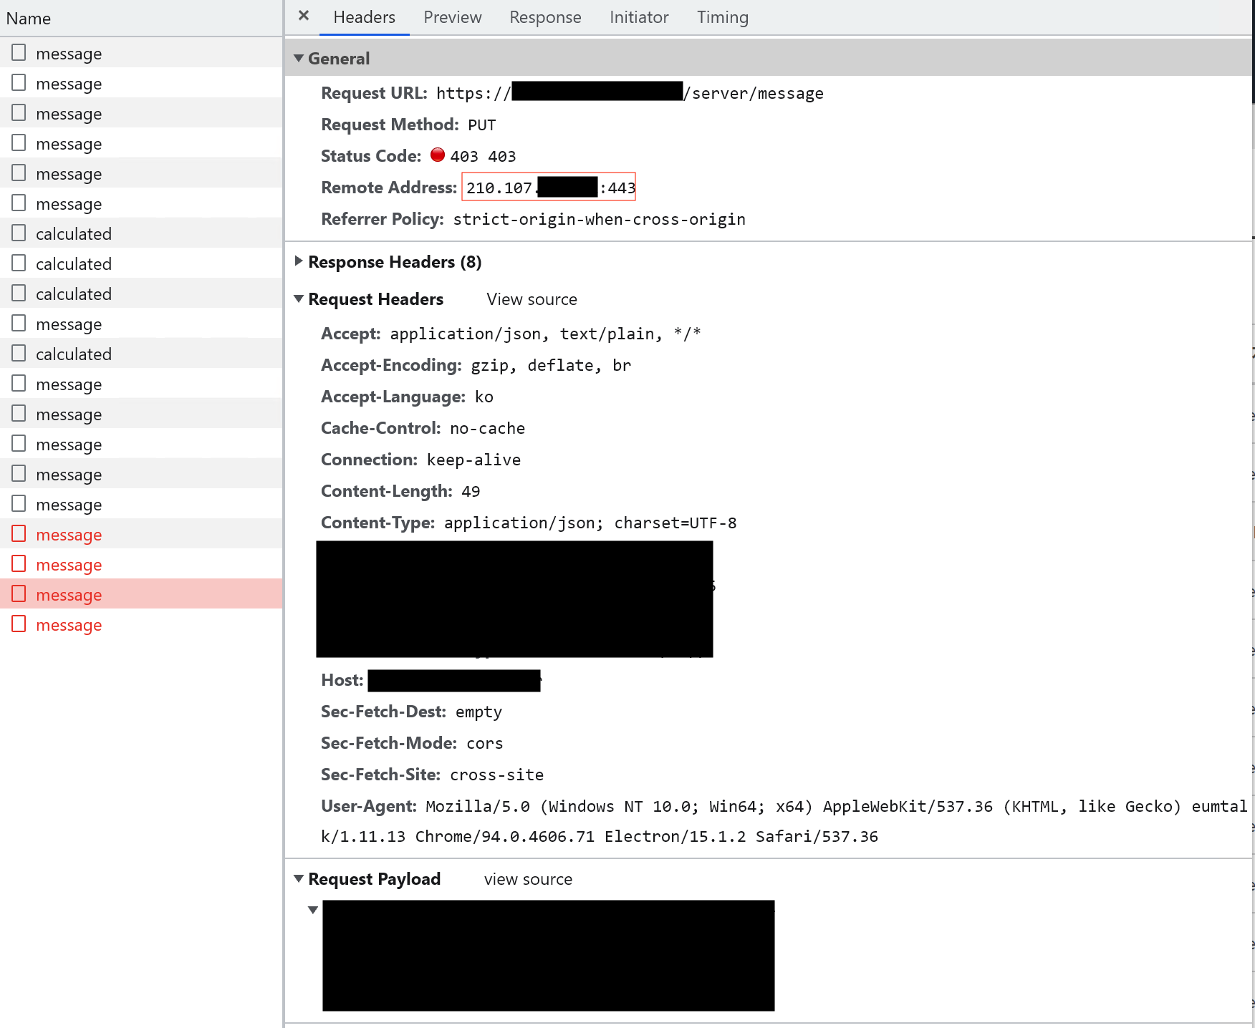Select the first calculated request row
Image resolution: width=1255 pixels, height=1028 pixels.
coord(141,233)
